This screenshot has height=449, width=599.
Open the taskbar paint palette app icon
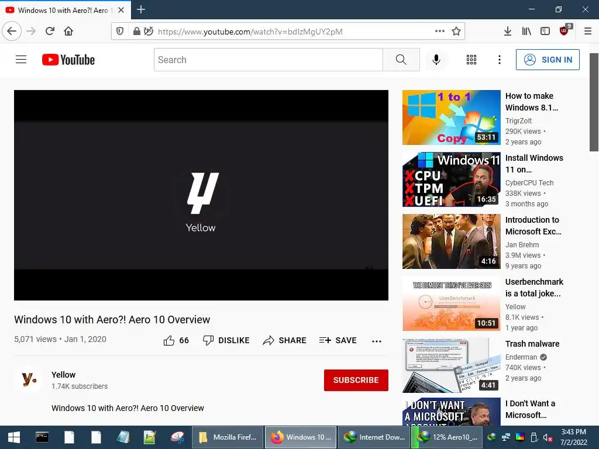tap(177, 437)
